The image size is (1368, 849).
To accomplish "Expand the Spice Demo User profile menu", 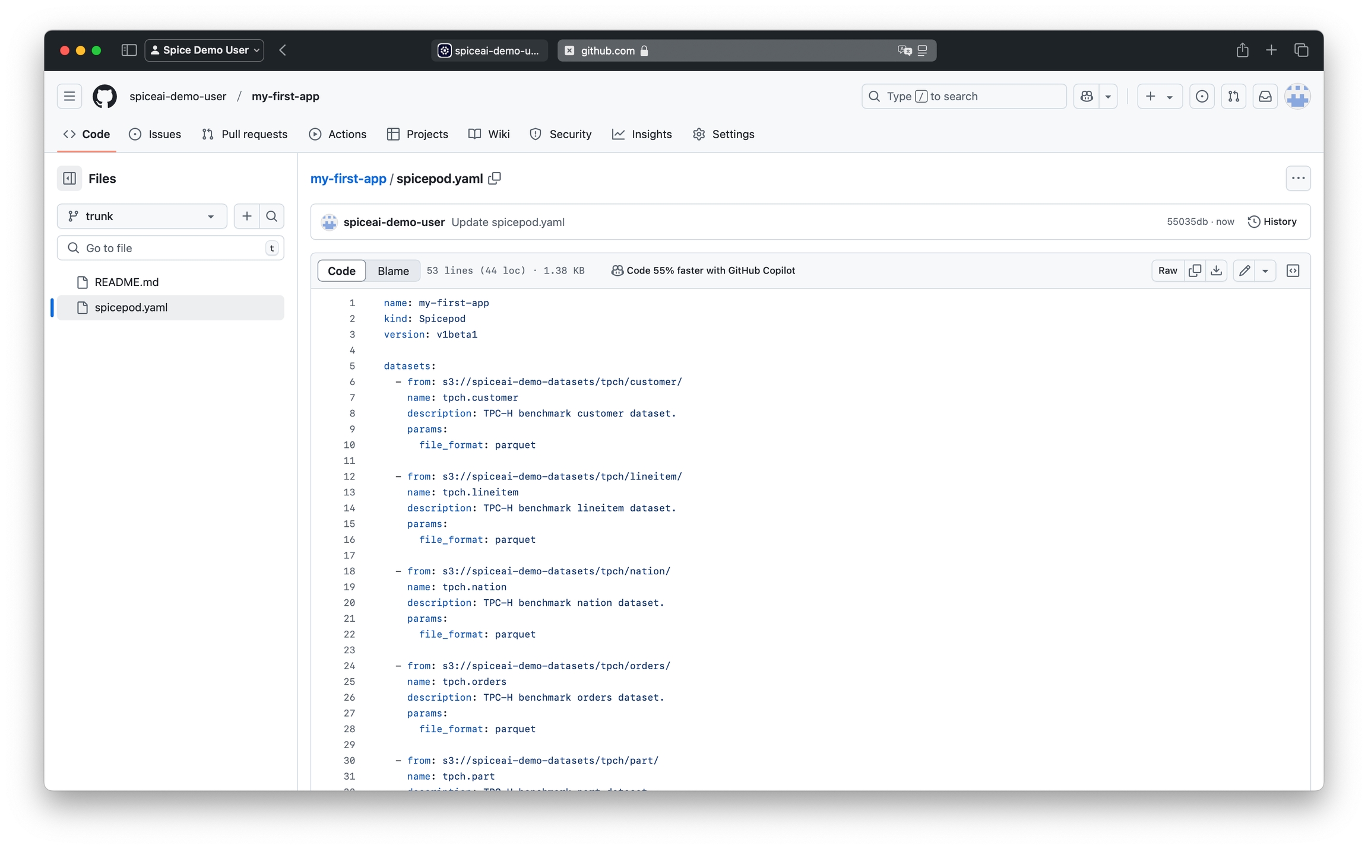I will tap(204, 50).
